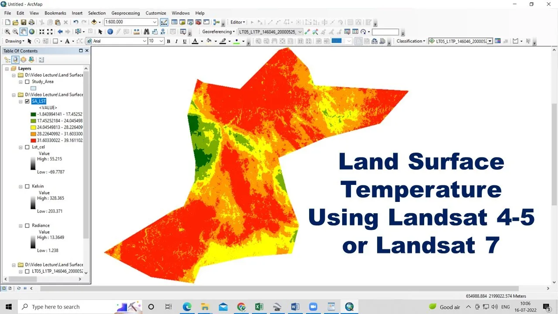The image size is (558, 314).
Task: Open a map document with folder icon
Action: coord(15,22)
